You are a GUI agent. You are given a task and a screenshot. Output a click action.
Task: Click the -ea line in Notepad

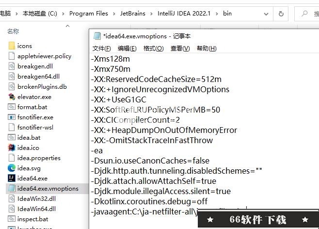pos(97,150)
